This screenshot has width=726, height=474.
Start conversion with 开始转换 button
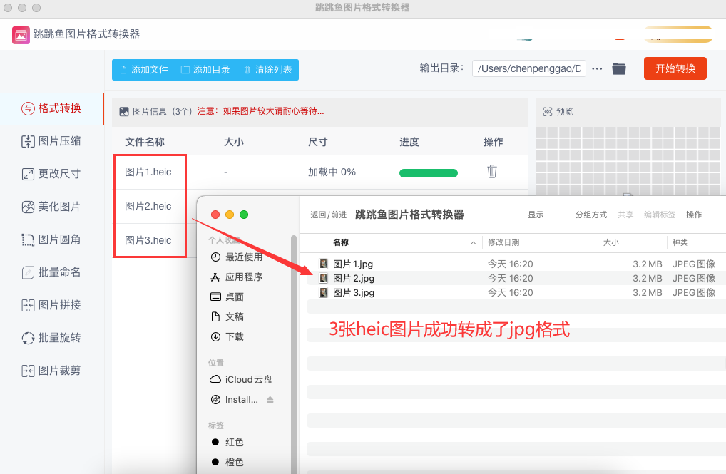coord(675,68)
